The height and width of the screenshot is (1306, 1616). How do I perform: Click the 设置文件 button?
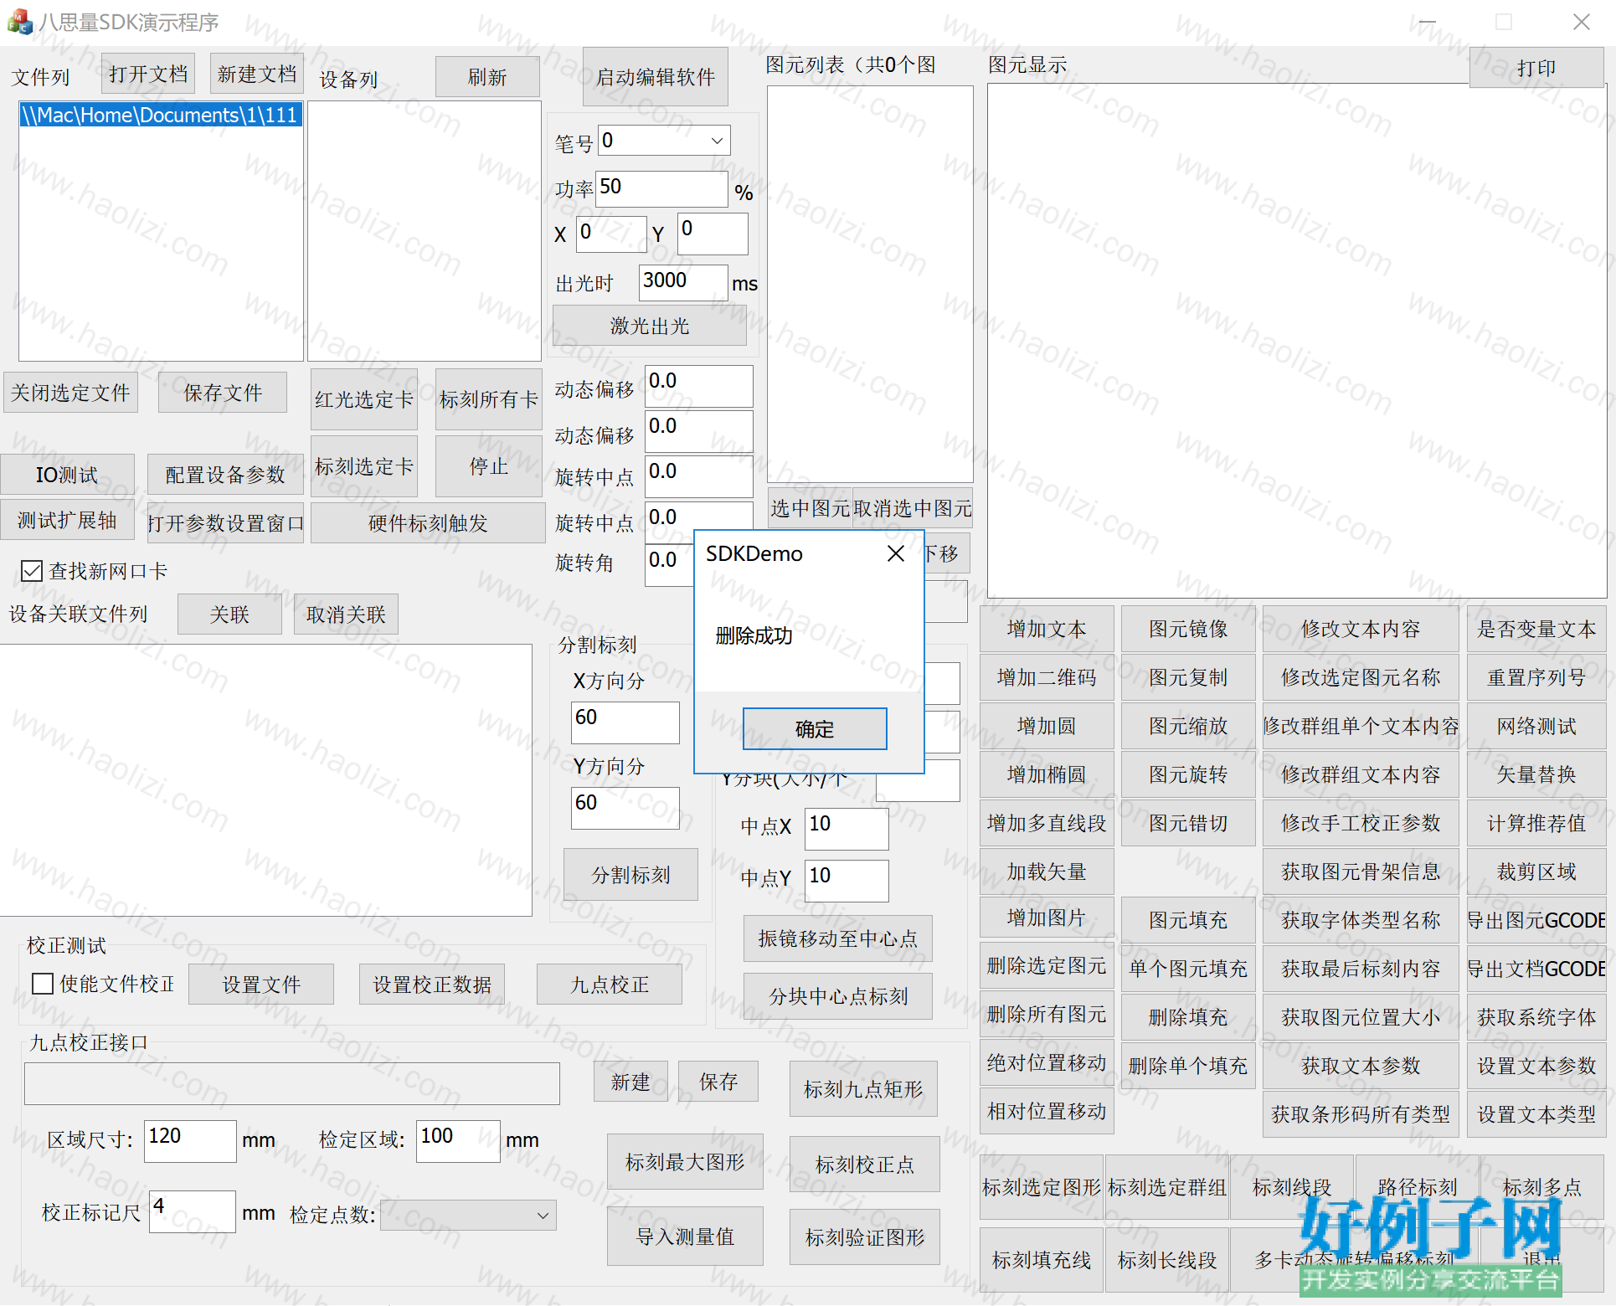[261, 985]
